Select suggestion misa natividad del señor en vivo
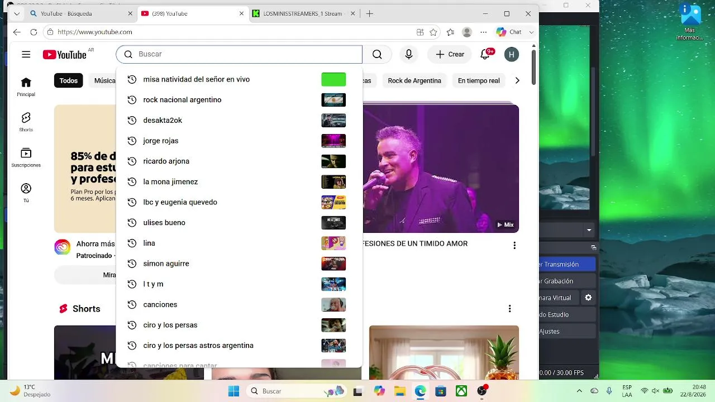The image size is (715, 402). (239, 79)
